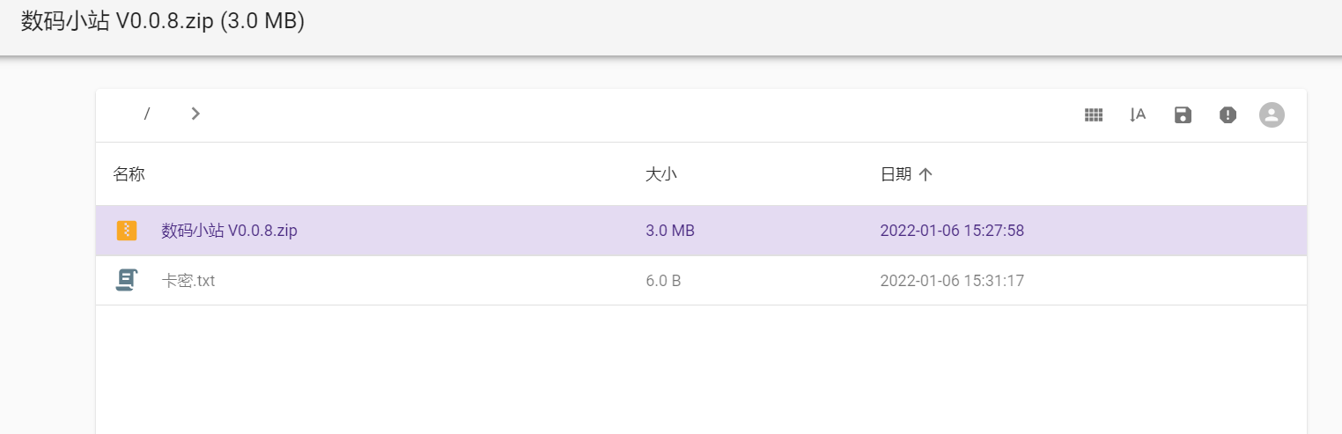Click the 6.0 B size cell
Screen dimensions: 1342x434
coord(663,281)
